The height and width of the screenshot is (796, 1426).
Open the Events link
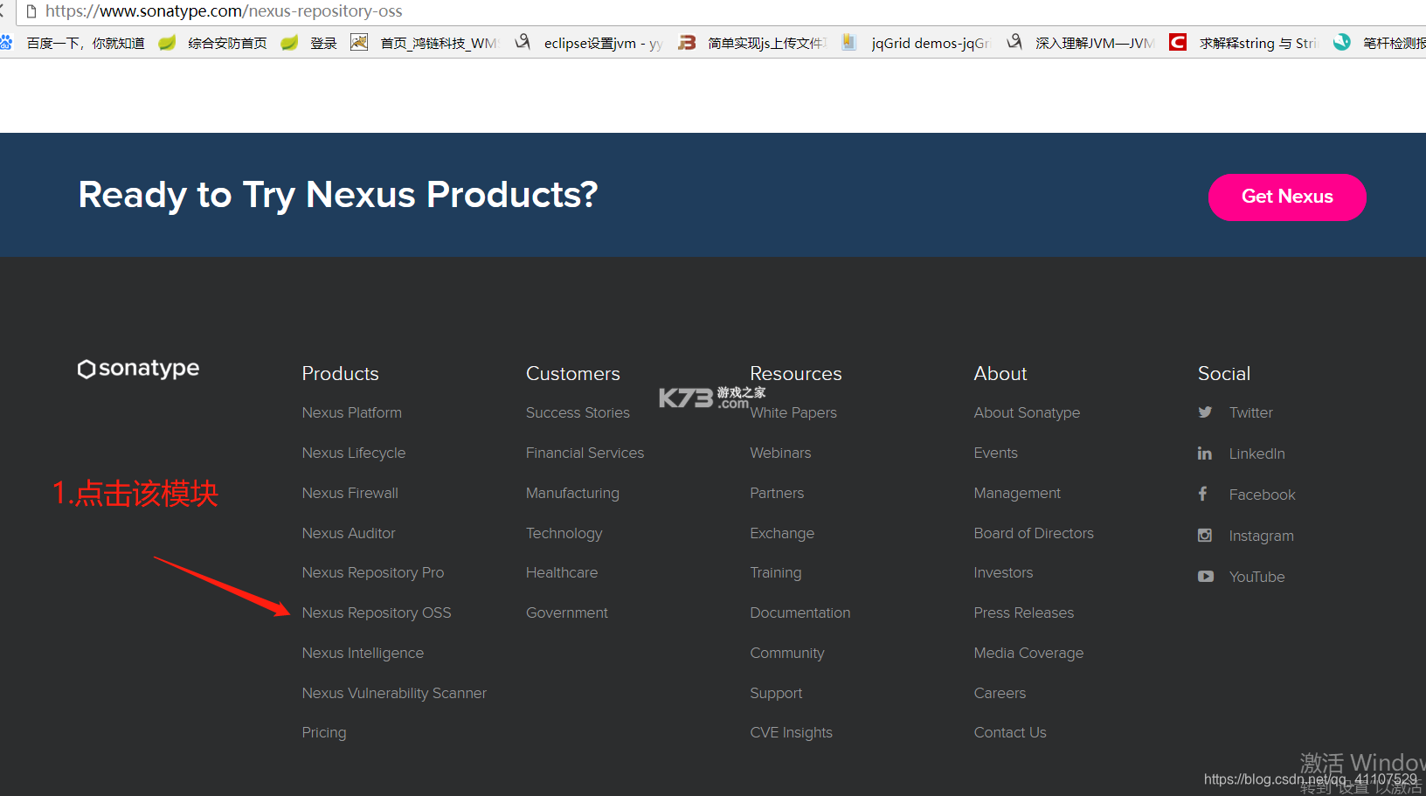[x=995, y=453]
